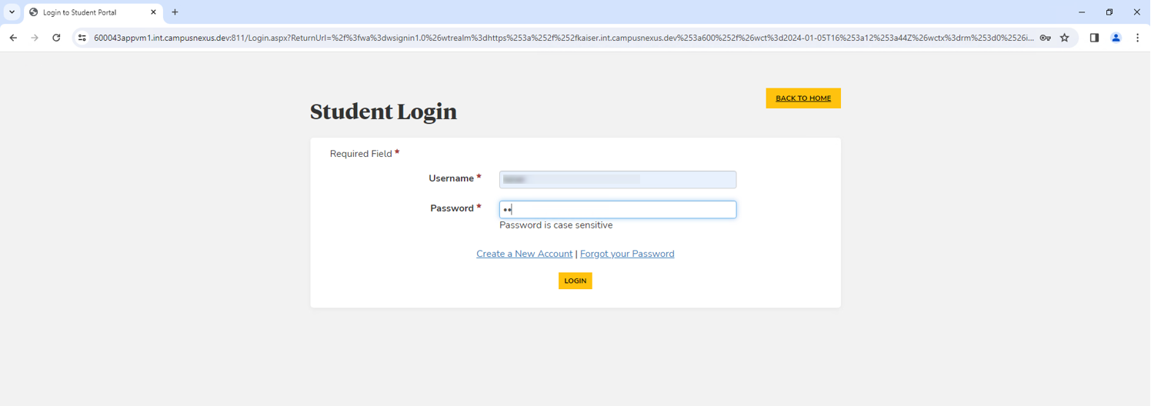The height and width of the screenshot is (406, 1151).
Task: Open the Create a New Account link
Action: (524, 254)
